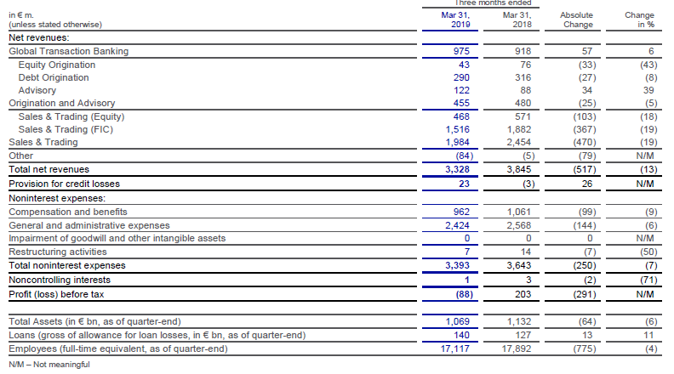Click the 'Mar 31, 2018' column header

517,20
